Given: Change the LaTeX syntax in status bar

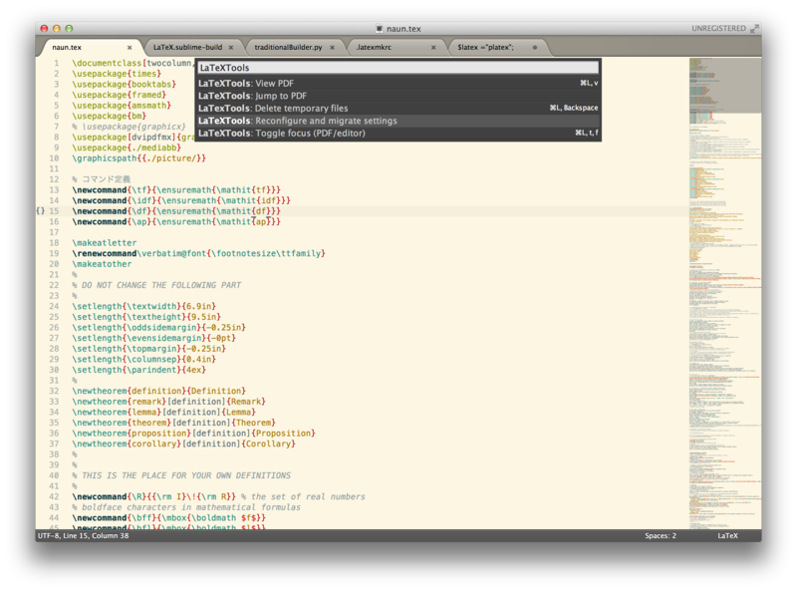Looking at the screenshot, I should (x=727, y=535).
